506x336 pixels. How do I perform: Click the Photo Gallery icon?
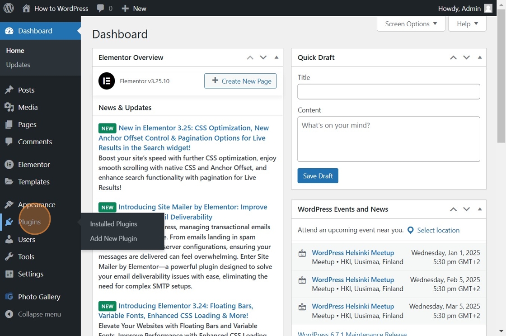9,297
